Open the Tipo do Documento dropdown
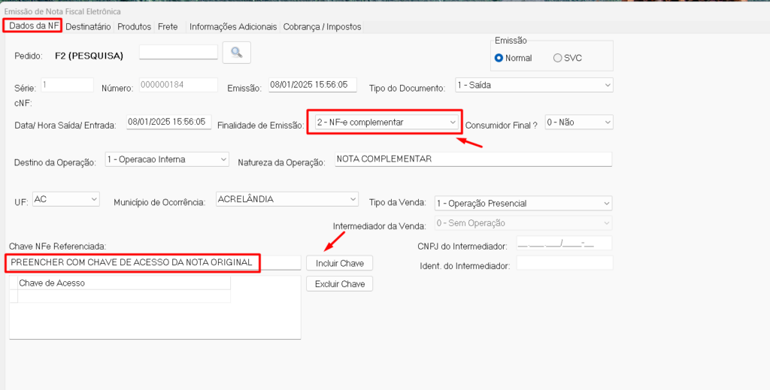The height and width of the screenshot is (390, 770). click(534, 86)
